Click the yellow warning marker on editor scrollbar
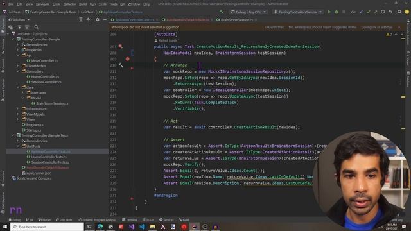Image resolution: width=411 pixels, height=231 pixels. [x=403, y=97]
